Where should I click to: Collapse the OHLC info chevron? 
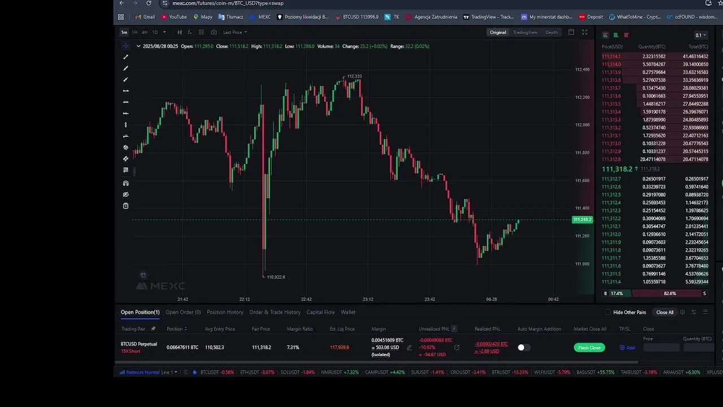pos(138,46)
